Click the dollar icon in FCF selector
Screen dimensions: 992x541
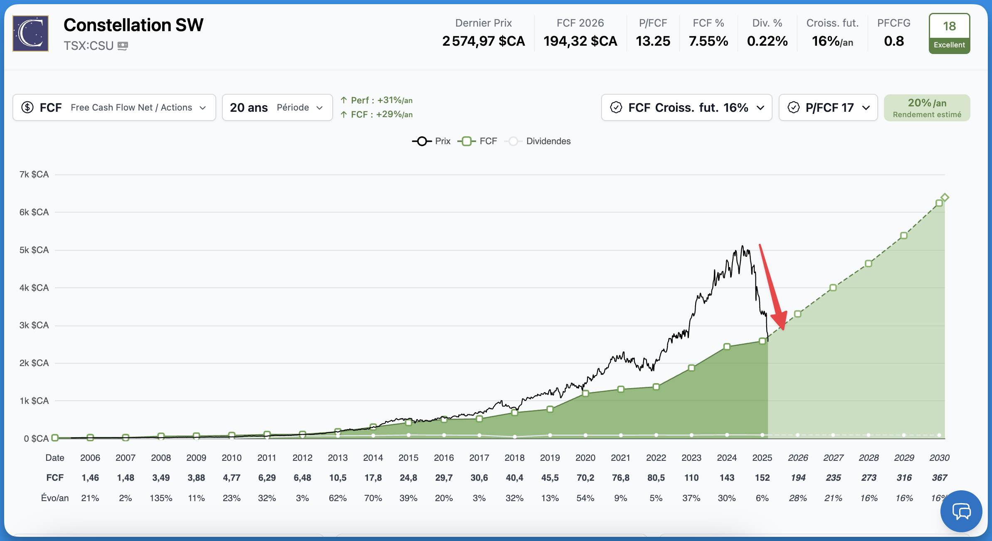click(27, 108)
